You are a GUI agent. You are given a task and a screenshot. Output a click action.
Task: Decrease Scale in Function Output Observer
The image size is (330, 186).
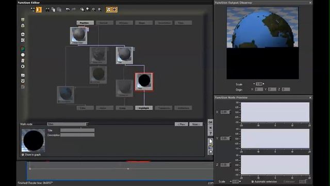(x=254, y=84)
